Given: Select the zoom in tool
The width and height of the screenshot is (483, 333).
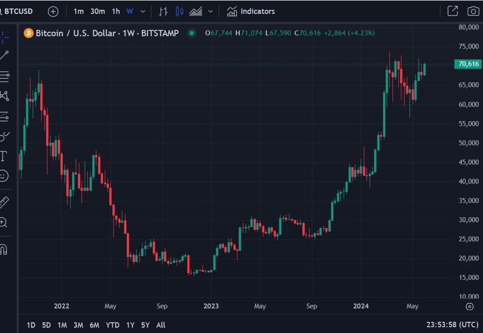Looking at the screenshot, I should (x=3, y=222).
